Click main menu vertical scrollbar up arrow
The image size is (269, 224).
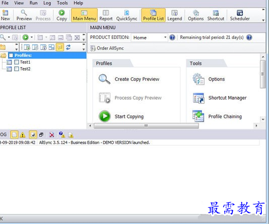pyautogui.click(x=263, y=57)
